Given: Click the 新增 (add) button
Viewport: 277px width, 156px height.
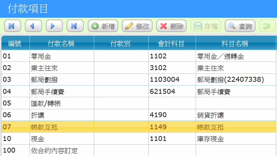Looking at the screenshot, I should pyautogui.click(x=103, y=26).
